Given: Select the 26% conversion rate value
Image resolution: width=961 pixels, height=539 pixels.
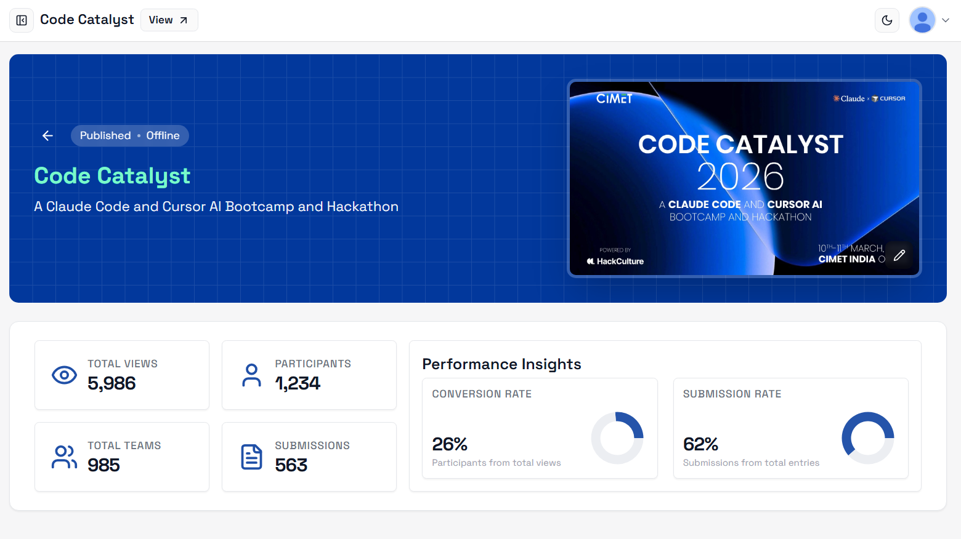Looking at the screenshot, I should 450,444.
